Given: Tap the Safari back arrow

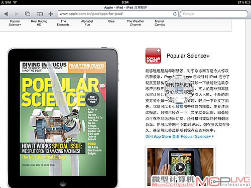Looking at the screenshot, I should (x=6, y=14).
